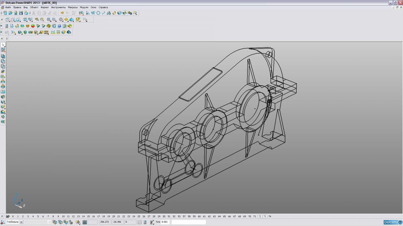The width and height of the screenshot is (403, 226).
Task: Toggle level 10 visibility
Action: coord(63,216)
